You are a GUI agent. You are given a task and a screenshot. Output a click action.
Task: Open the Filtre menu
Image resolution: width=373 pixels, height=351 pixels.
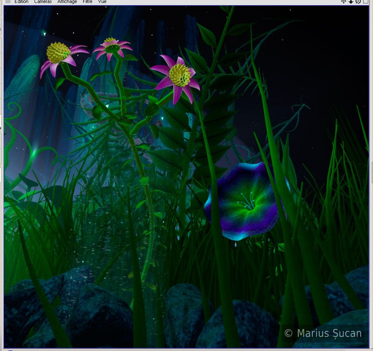[x=87, y=2]
